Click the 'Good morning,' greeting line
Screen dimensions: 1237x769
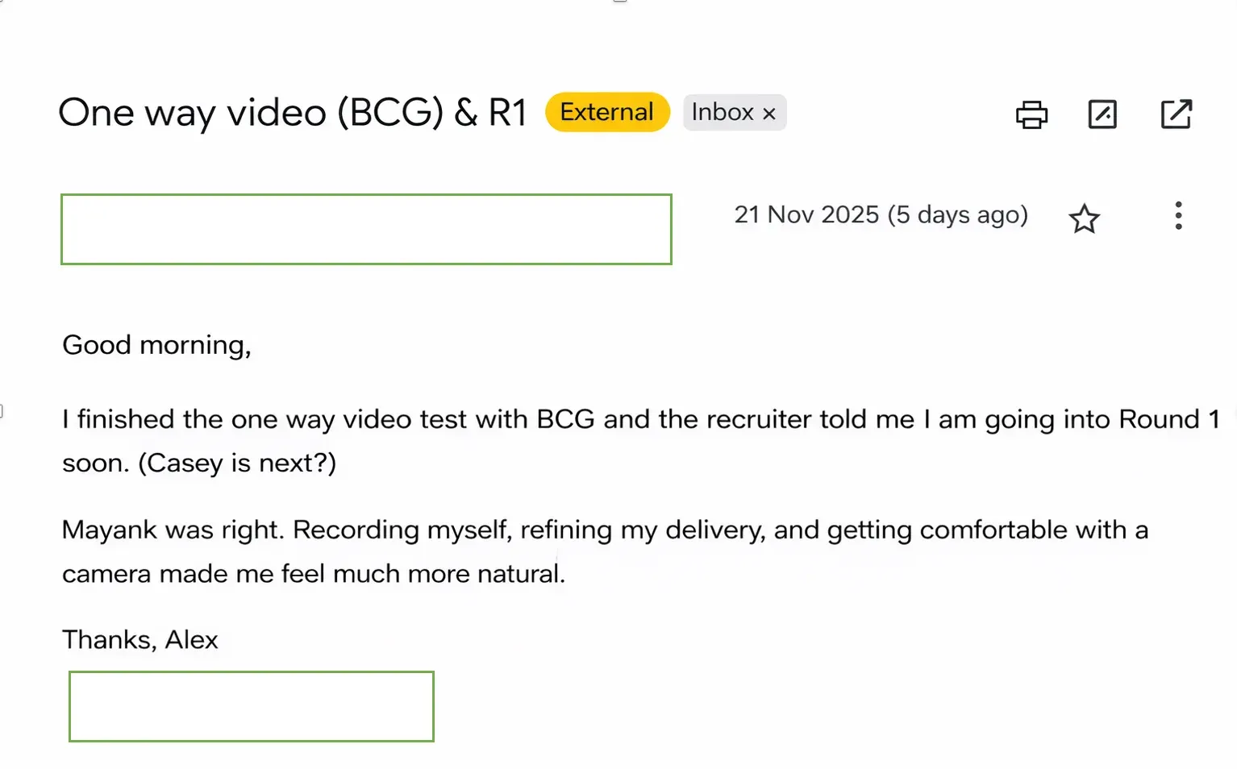point(156,345)
